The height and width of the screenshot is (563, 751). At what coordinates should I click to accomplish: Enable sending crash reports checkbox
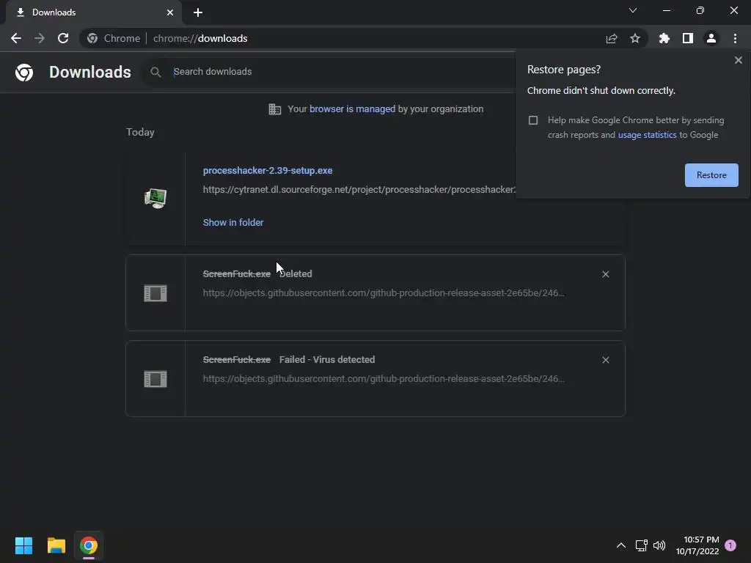coord(533,120)
